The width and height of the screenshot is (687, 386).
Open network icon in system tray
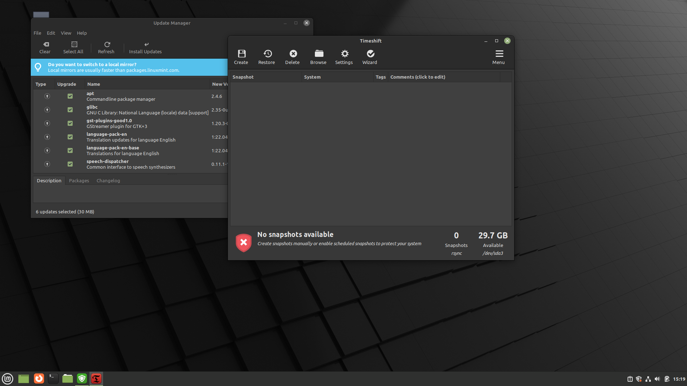coord(648,379)
